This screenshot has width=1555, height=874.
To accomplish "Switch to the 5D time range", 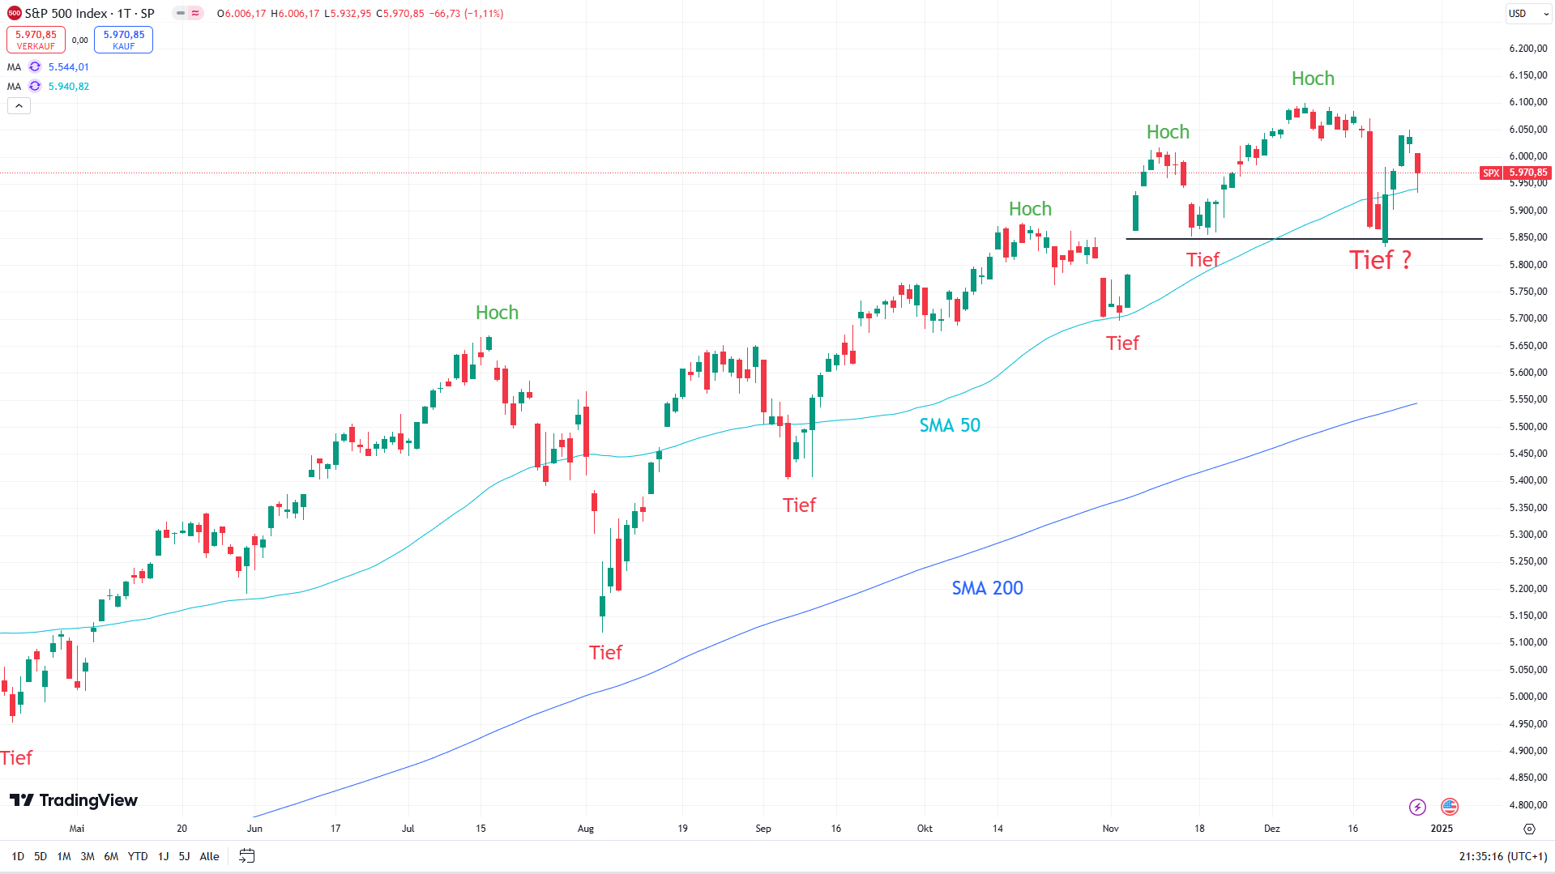I will [x=41, y=857].
